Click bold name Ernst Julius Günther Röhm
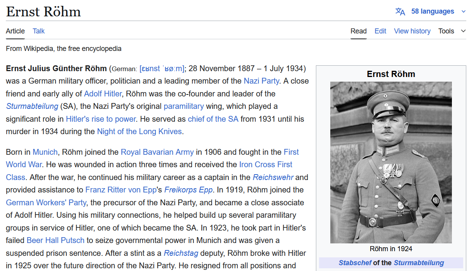 click(56, 69)
